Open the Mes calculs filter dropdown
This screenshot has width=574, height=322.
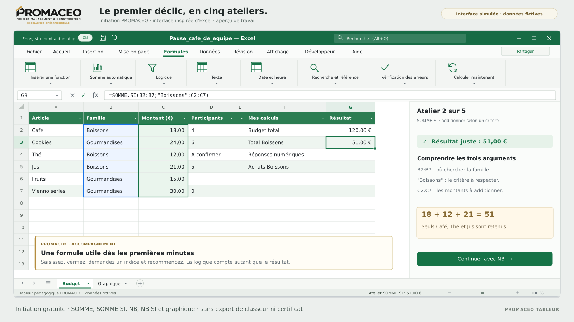tap(323, 118)
